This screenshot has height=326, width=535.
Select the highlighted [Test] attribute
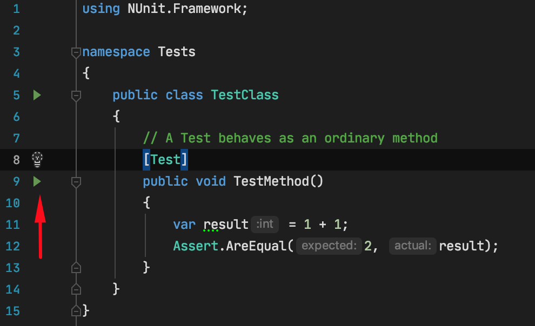click(x=166, y=159)
